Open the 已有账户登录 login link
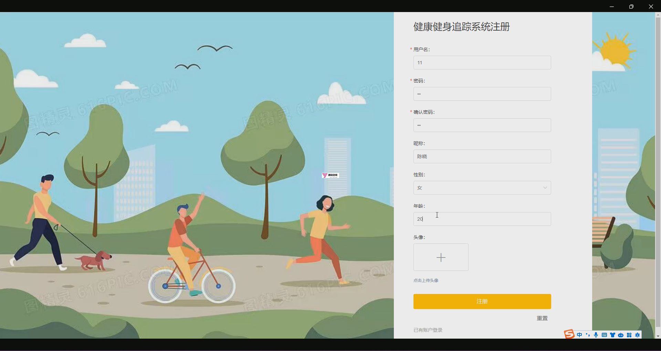Viewport: 661px width, 351px height. 428,330
